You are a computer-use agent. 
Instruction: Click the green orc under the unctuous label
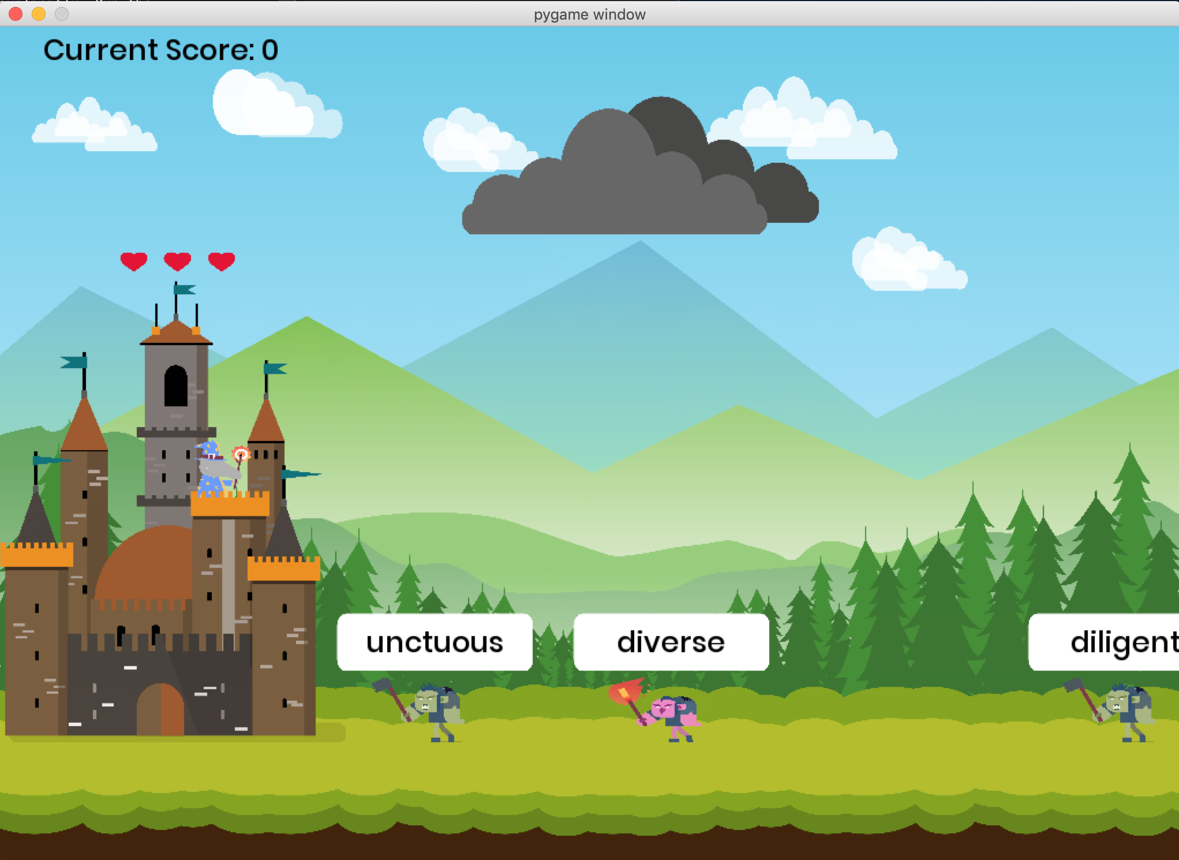pyautogui.click(x=434, y=710)
